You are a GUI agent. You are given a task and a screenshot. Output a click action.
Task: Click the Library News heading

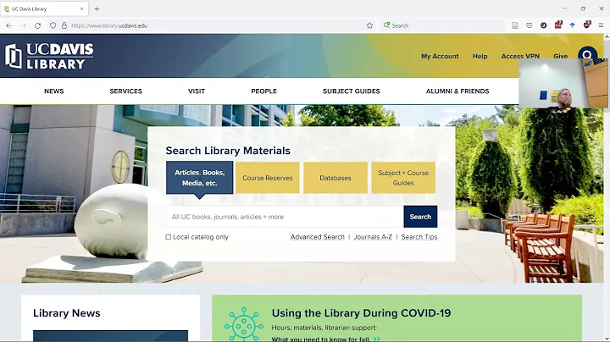point(67,313)
